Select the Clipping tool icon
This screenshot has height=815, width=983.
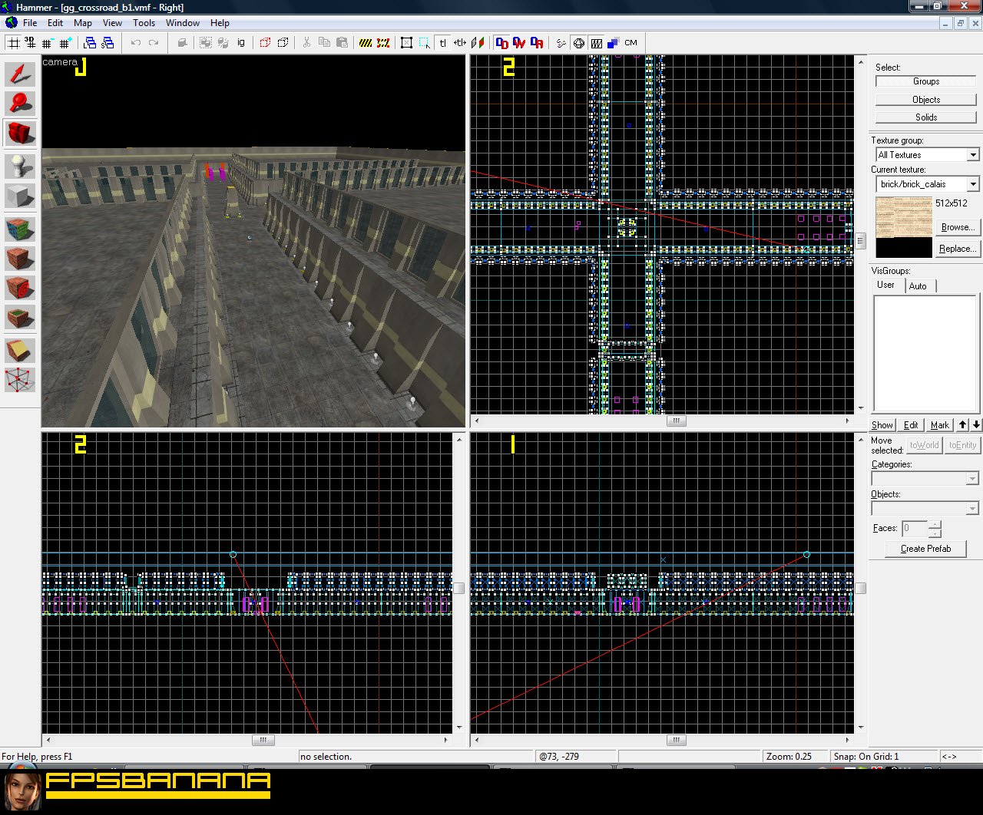pos(21,351)
